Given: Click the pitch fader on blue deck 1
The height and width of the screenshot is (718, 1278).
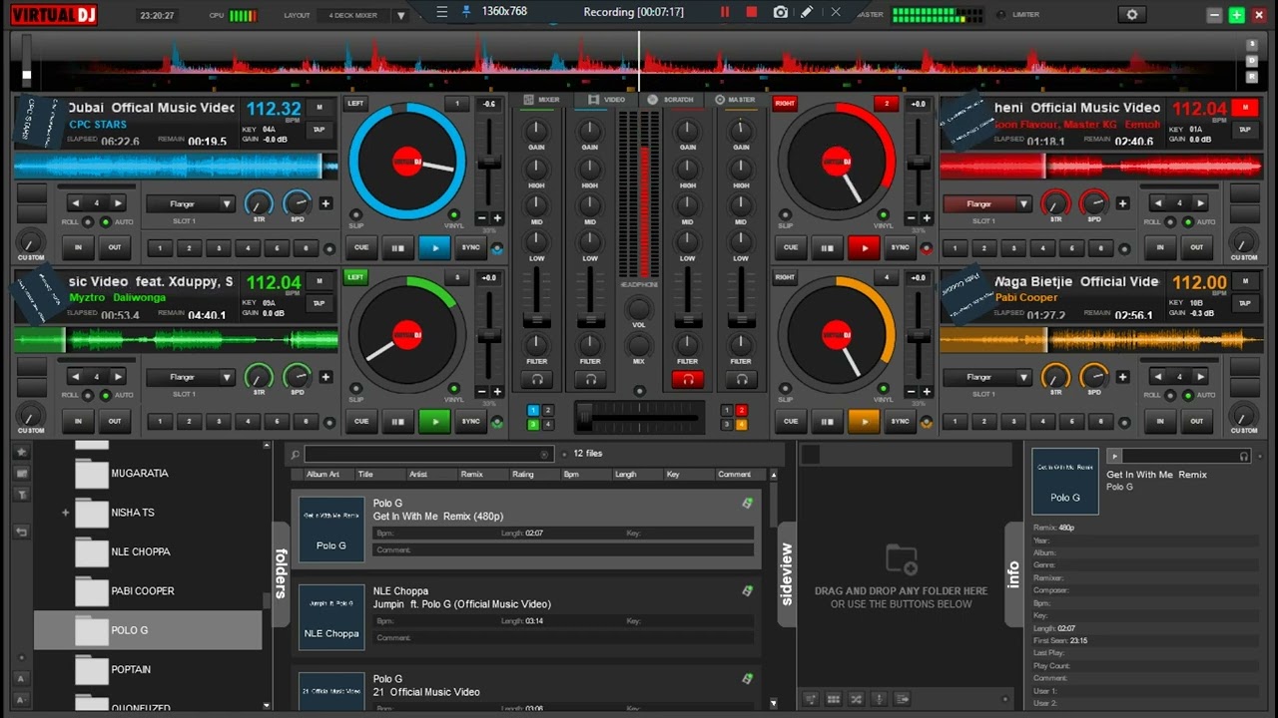Looking at the screenshot, I should (489, 165).
